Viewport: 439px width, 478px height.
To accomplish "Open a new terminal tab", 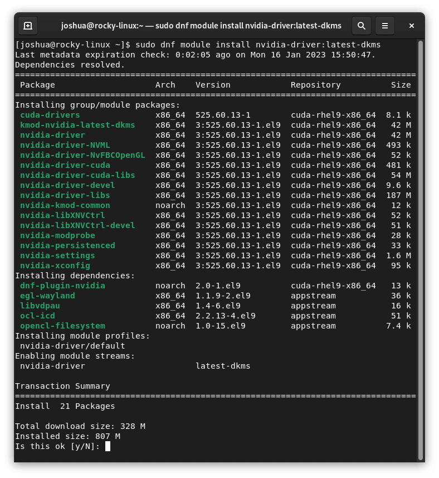I will pyautogui.click(x=28, y=26).
